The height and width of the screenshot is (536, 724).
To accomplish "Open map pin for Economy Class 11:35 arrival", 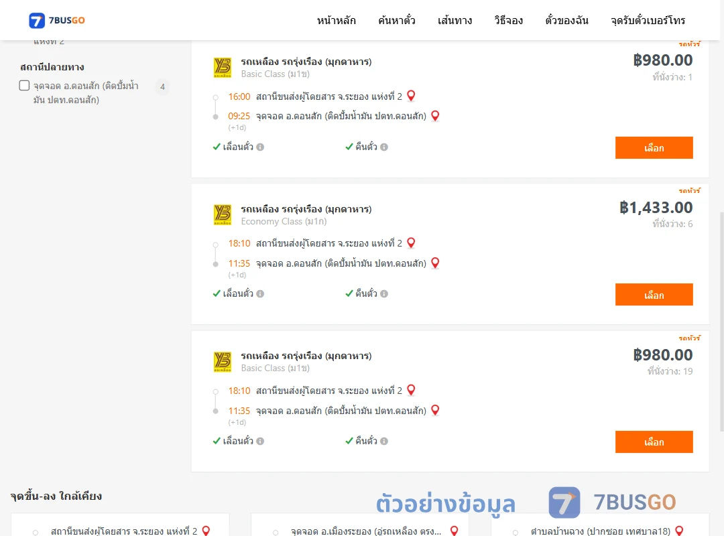I will [x=435, y=263].
